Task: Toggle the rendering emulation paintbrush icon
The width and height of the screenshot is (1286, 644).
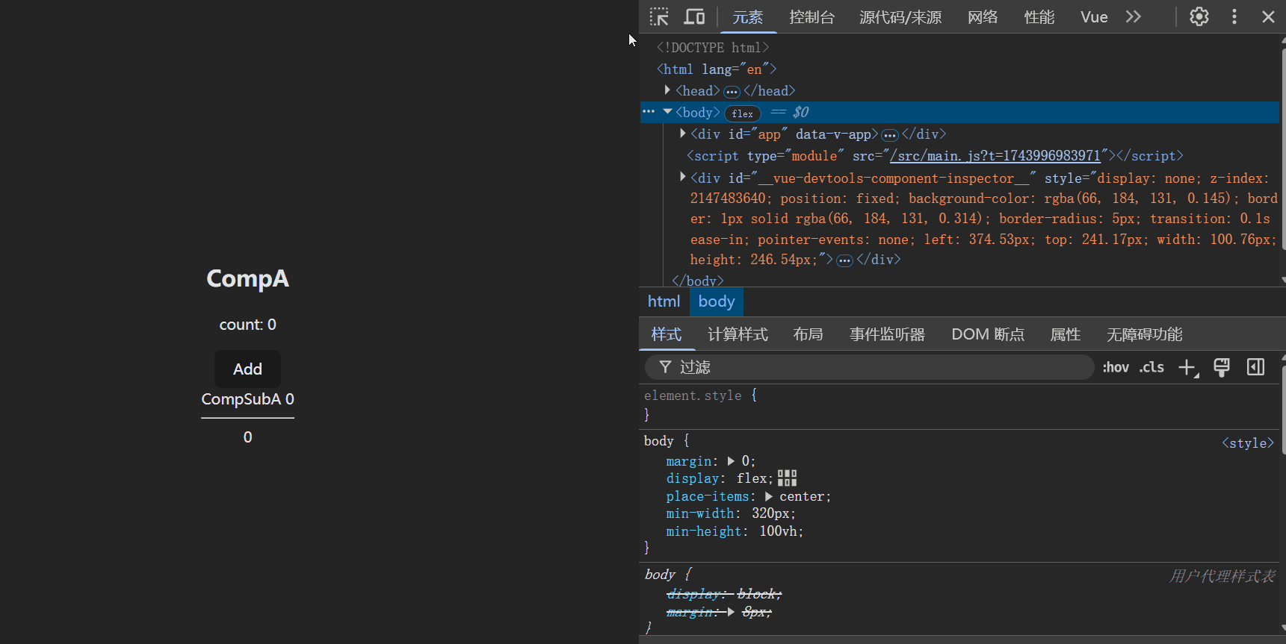Action: tap(1222, 367)
